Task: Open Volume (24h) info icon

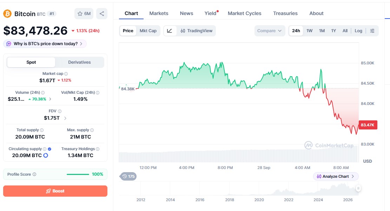Action: point(43,92)
